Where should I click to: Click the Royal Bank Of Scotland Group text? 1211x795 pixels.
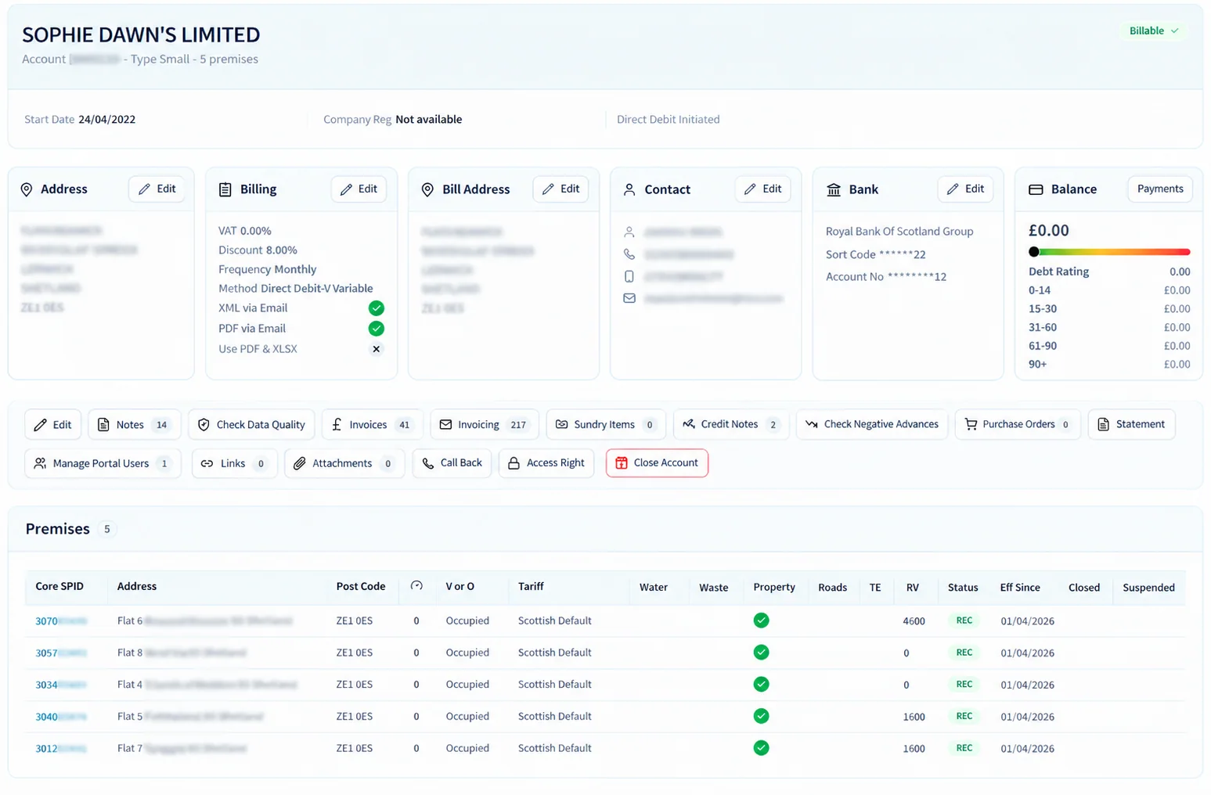[899, 232]
